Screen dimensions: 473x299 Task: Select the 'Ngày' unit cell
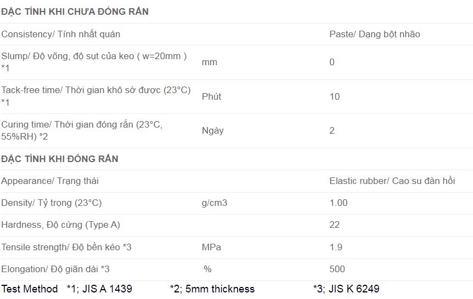point(213,130)
